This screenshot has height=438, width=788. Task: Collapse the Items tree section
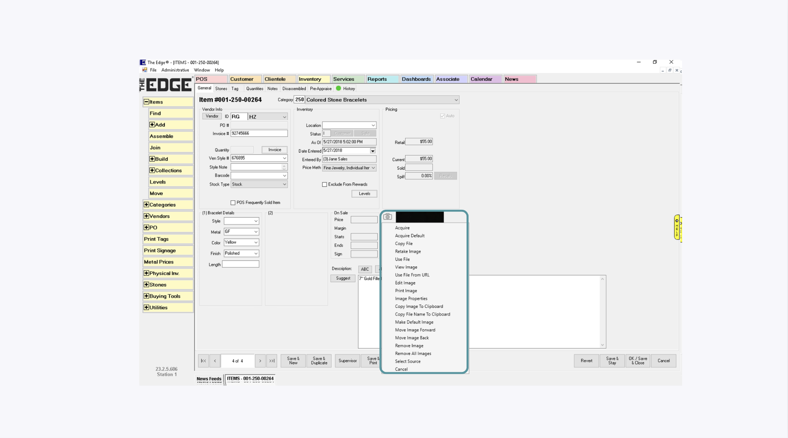(146, 102)
